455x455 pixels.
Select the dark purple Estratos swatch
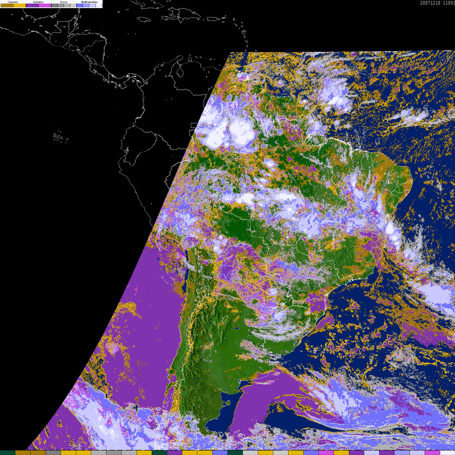pos(32,5)
